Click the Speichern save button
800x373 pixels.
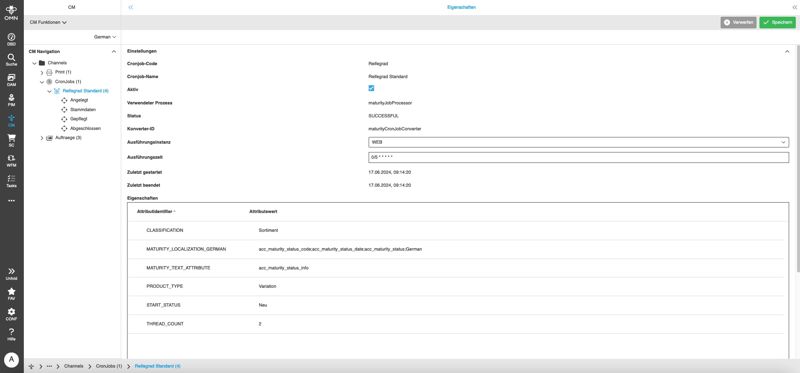(x=777, y=23)
